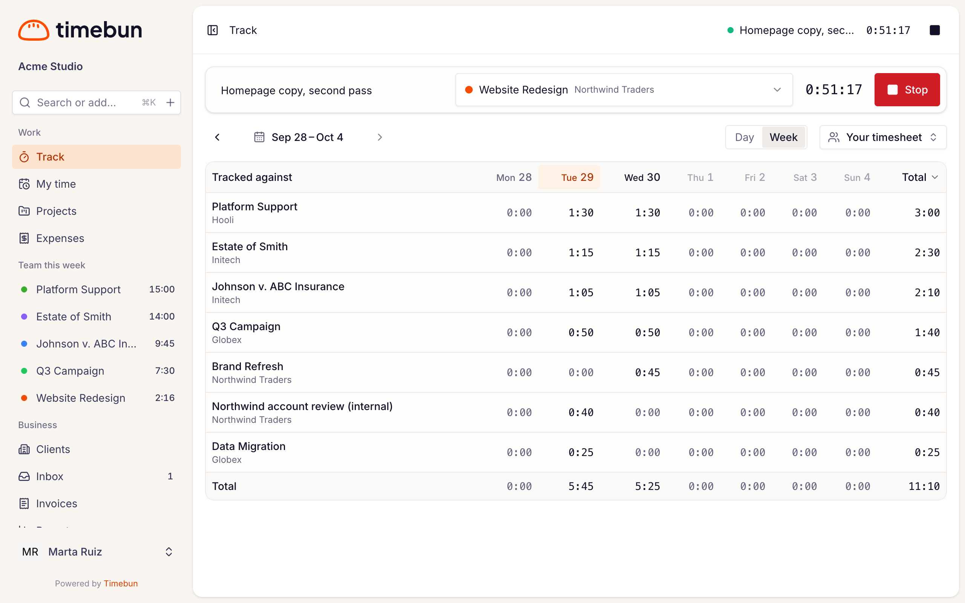Open Clients page

tap(96, 449)
